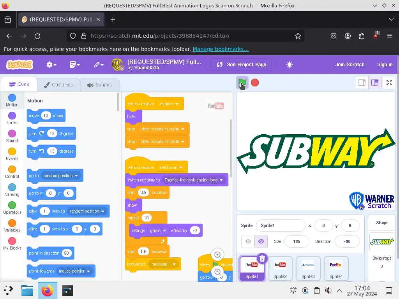This screenshot has height=299, width=399.
Task: Enter full screen stage mode
Action: pos(389,83)
